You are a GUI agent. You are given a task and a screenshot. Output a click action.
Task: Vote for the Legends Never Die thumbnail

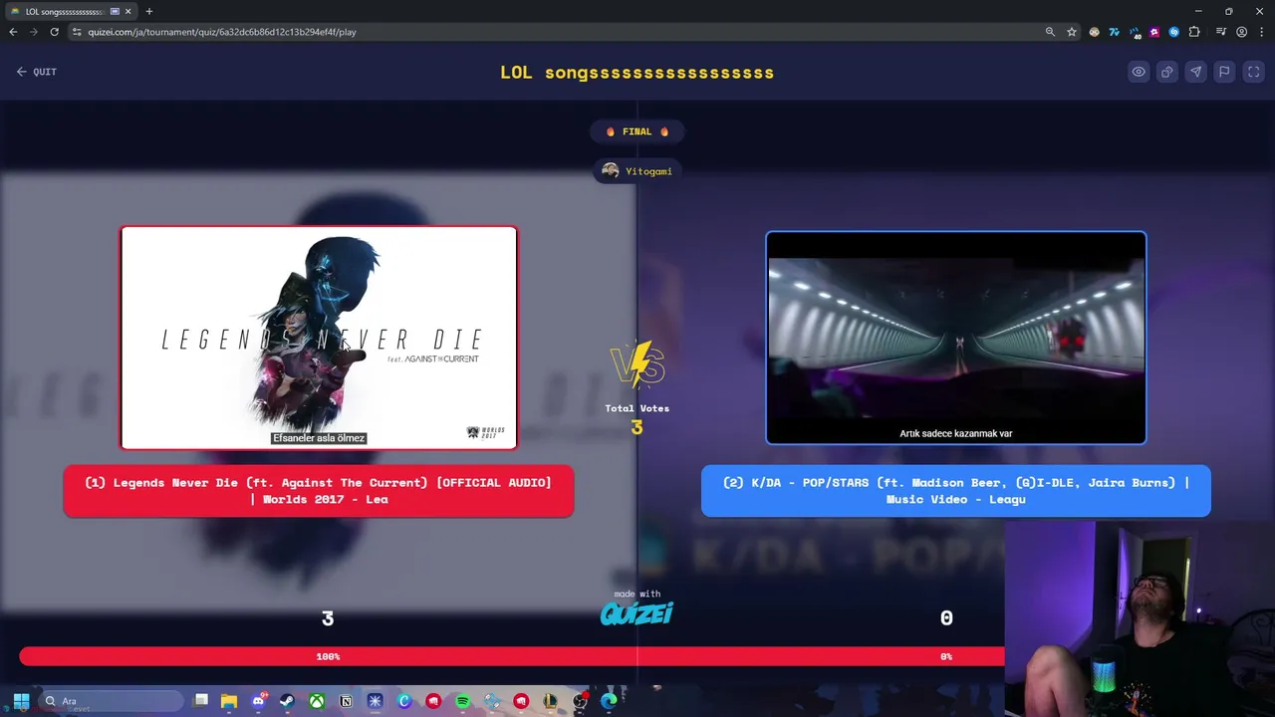point(319,338)
